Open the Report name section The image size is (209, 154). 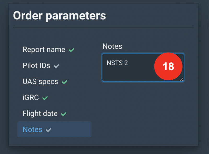click(x=44, y=50)
